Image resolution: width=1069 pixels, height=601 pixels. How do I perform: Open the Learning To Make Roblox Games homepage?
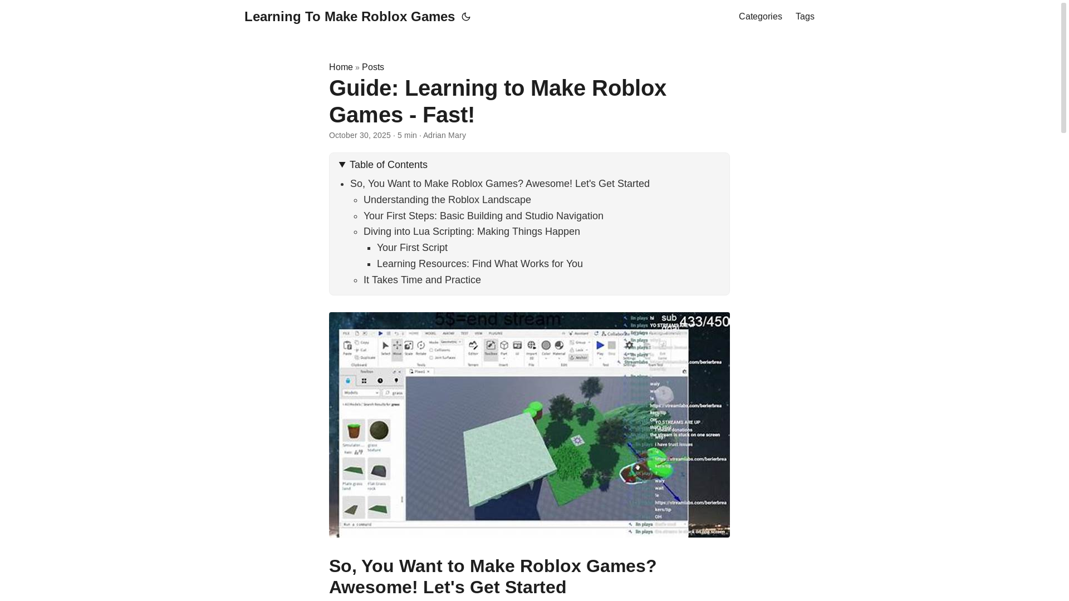coord(350,17)
